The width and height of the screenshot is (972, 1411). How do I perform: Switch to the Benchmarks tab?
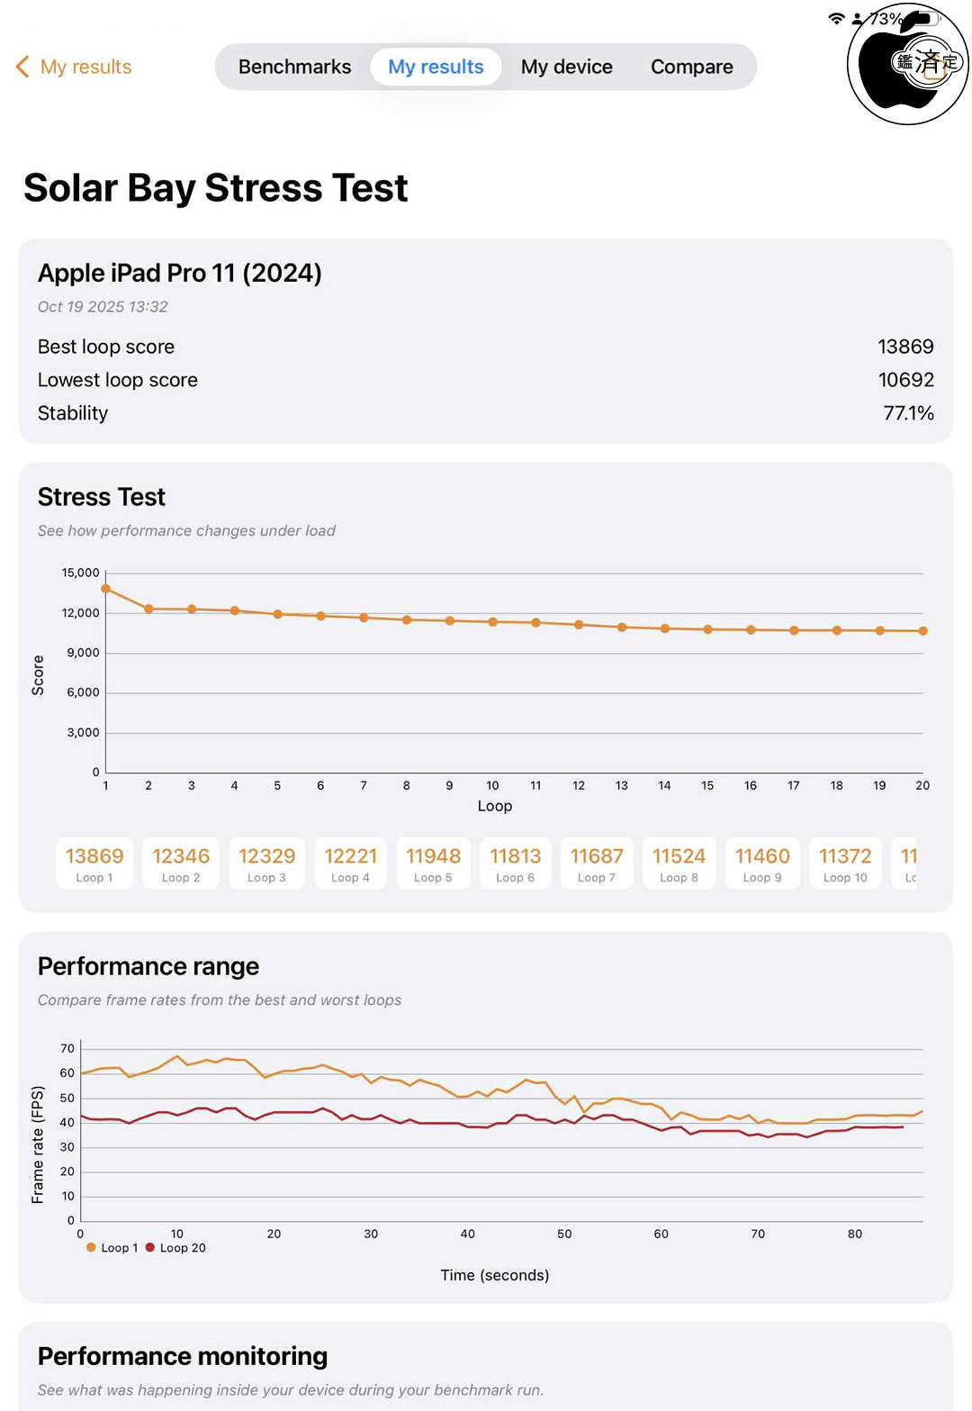point(294,67)
